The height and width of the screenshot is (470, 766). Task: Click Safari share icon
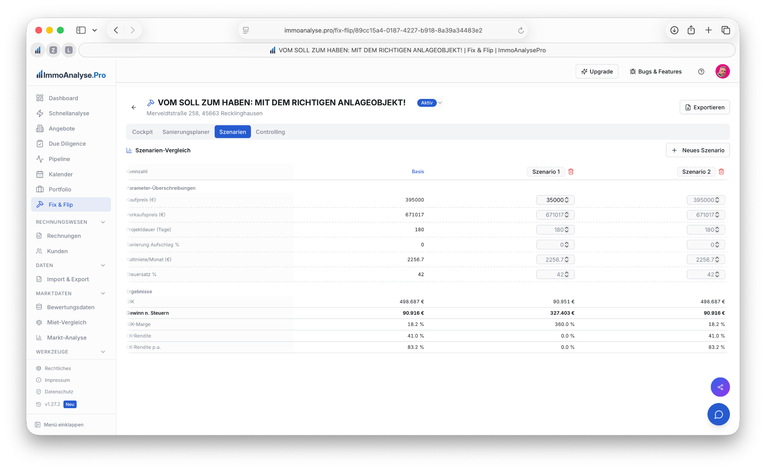(x=691, y=30)
